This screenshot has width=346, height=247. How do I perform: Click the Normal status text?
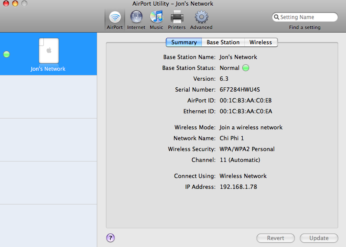[x=230, y=68]
